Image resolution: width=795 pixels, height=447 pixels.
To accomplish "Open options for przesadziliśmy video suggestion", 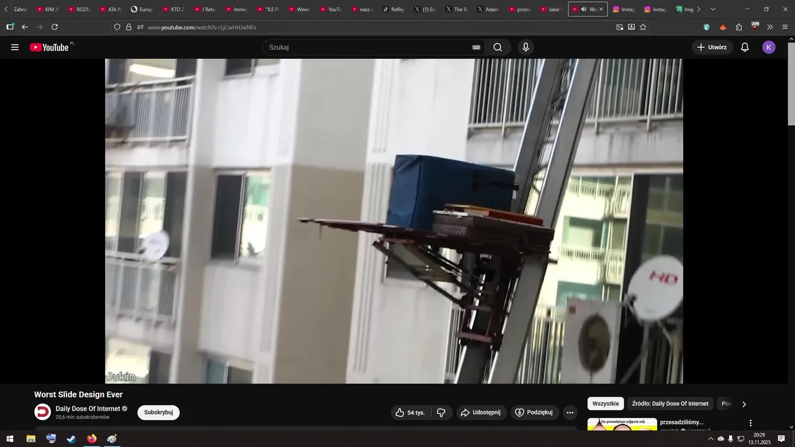I will pos(750,423).
